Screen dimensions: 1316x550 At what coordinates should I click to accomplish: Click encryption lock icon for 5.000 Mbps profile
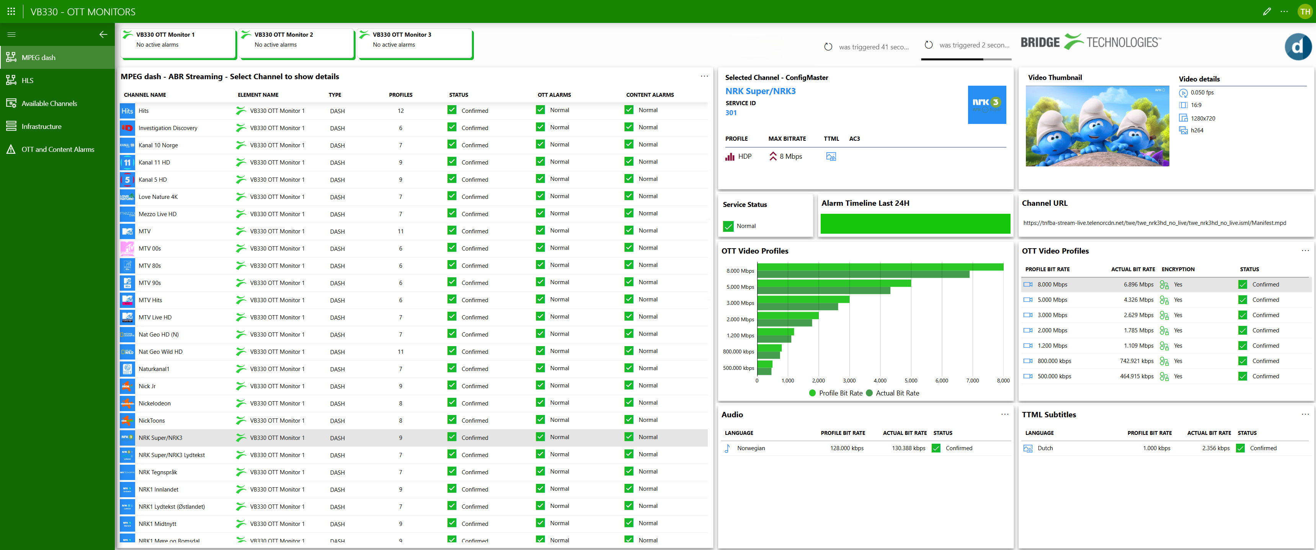coord(1164,300)
